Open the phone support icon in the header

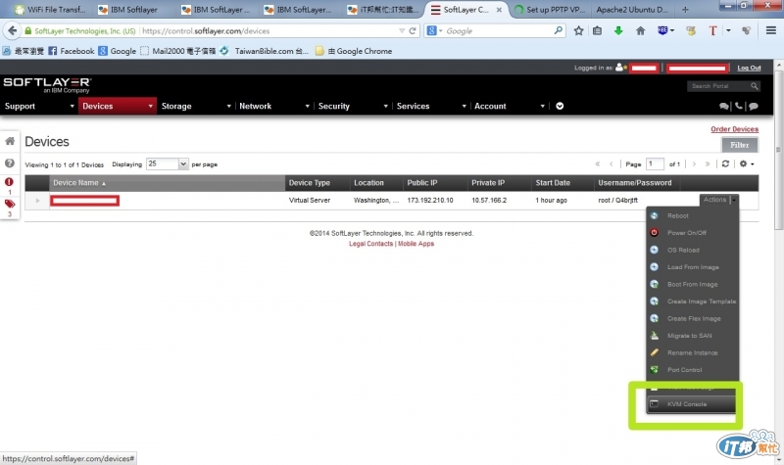click(739, 106)
